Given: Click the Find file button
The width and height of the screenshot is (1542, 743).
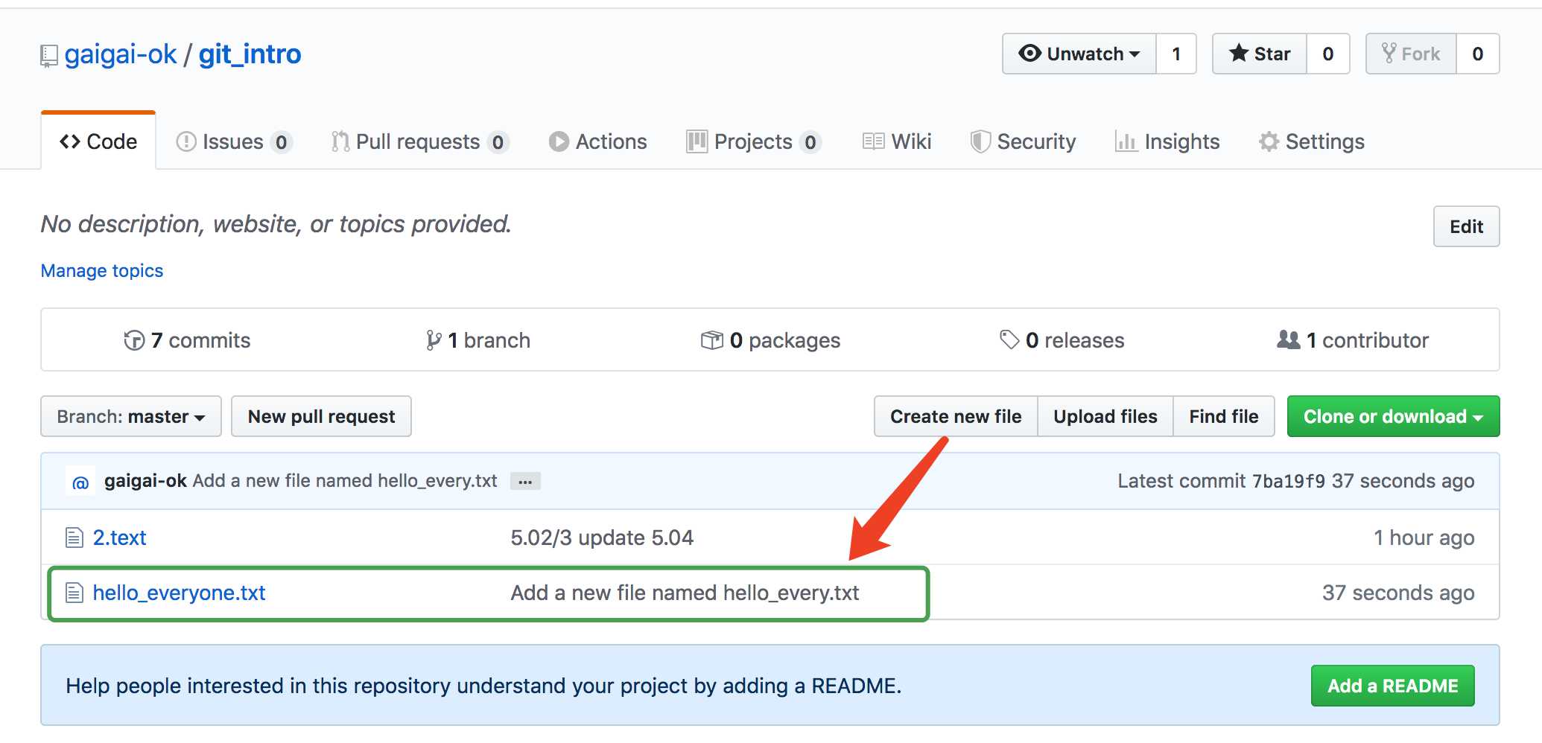Looking at the screenshot, I should [x=1224, y=416].
